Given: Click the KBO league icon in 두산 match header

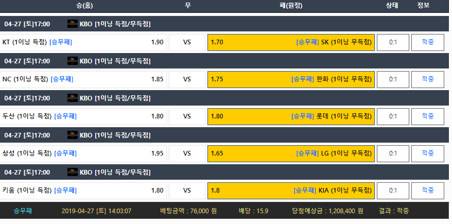Looking at the screenshot, I should click(73, 98).
